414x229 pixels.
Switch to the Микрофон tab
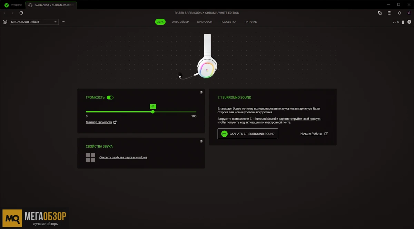(x=205, y=22)
